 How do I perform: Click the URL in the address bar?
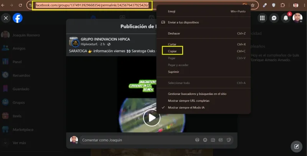tap(92, 5)
